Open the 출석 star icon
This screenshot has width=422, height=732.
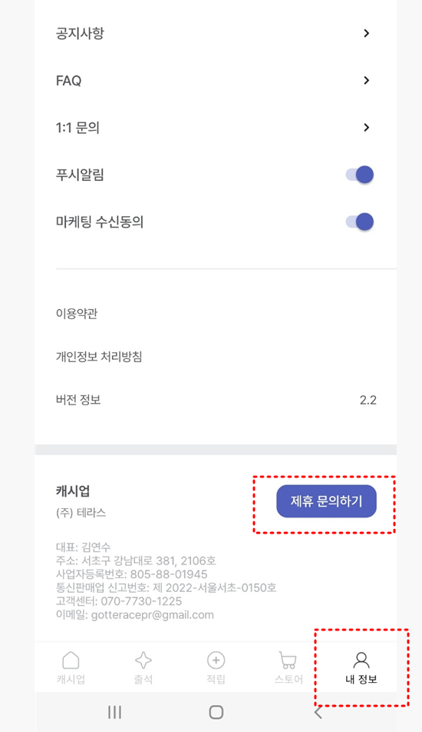coord(143,660)
